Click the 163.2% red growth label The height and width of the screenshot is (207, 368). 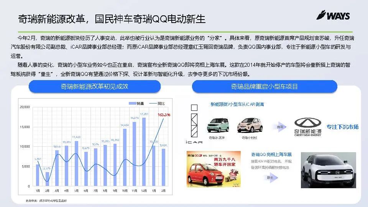(164, 115)
